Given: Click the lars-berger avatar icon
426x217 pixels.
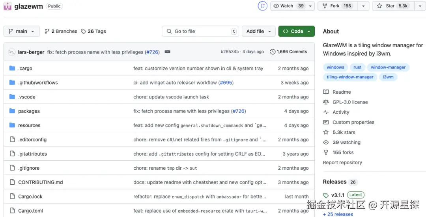Looking at the screenshot, I should tap(12, 52).
